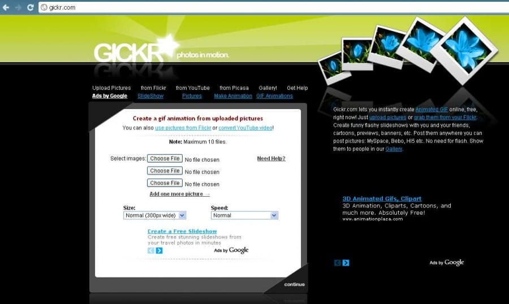Open the from Picasa tab

click(234, 88)
